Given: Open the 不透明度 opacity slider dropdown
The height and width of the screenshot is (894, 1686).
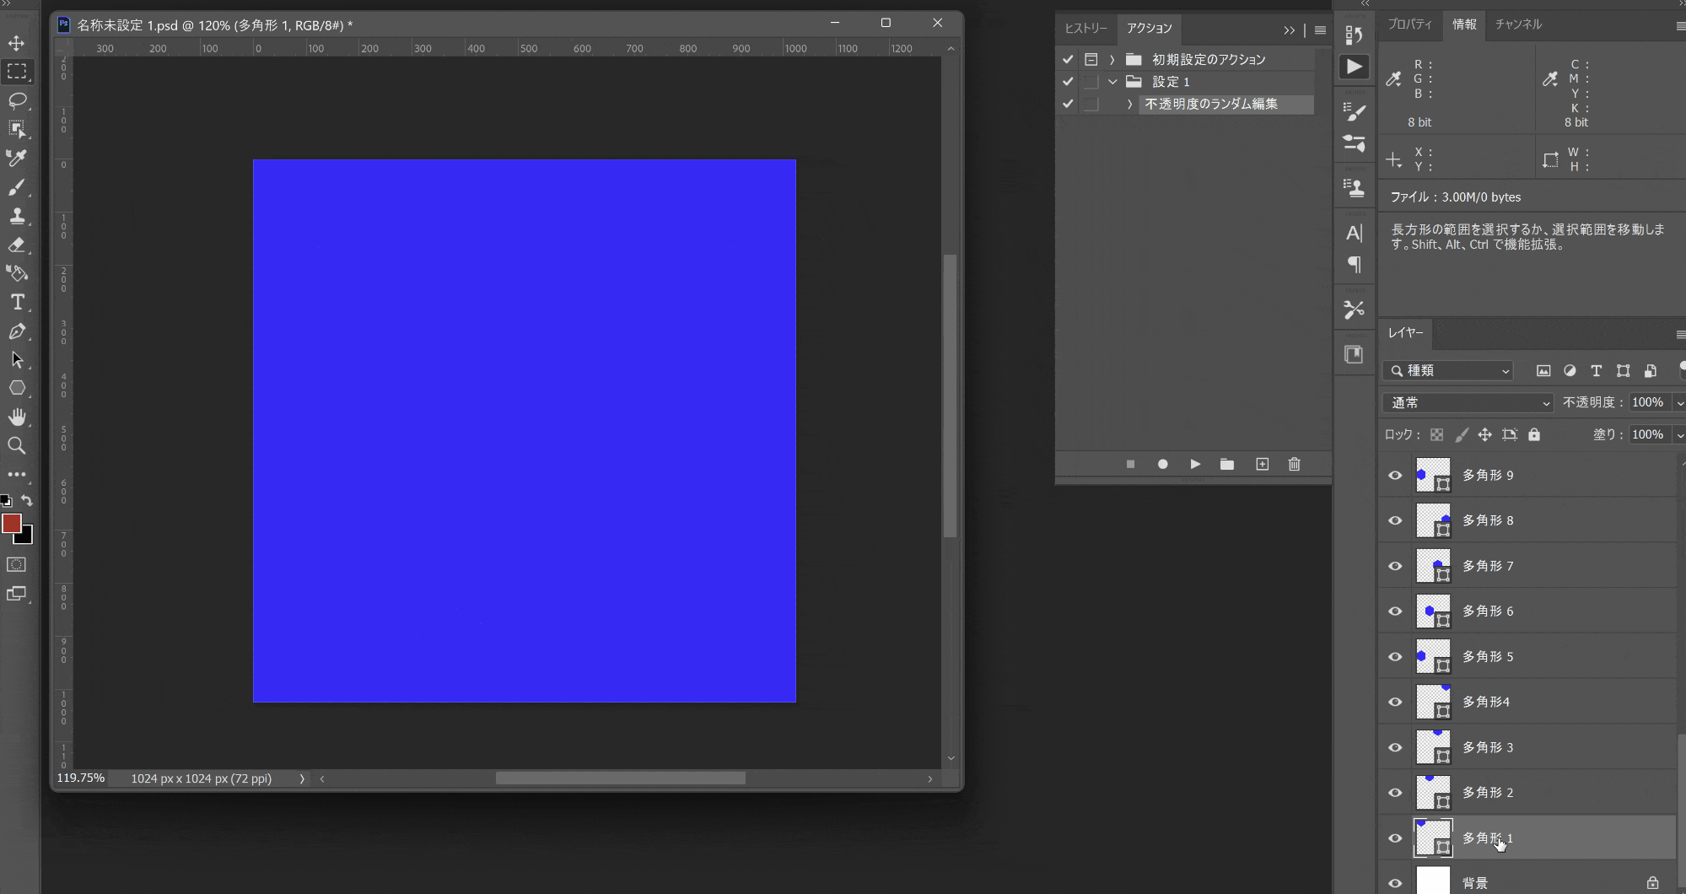Looking at the screenshot, I should click(x=1679, y=403).
